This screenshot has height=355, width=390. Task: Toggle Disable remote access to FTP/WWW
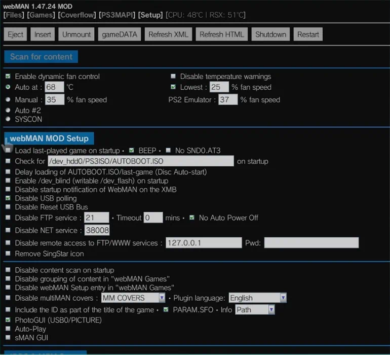[x=8, y=242]
